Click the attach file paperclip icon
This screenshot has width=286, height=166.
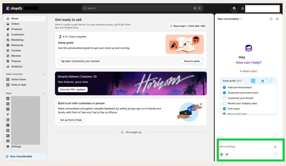coord(227,154)
